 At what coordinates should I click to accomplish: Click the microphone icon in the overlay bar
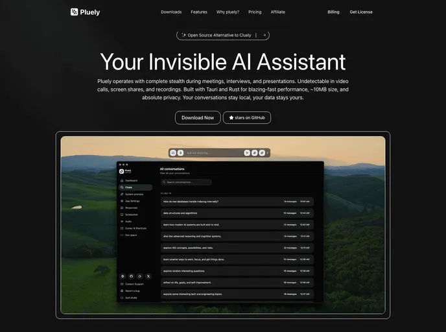pyautogui.click(x=180, y=153)
